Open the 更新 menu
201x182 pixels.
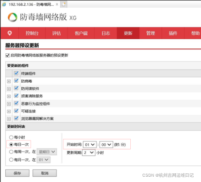128,33
